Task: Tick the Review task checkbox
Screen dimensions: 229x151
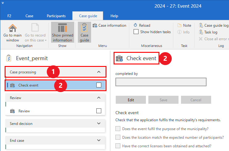Action: (x=99, y=111)
